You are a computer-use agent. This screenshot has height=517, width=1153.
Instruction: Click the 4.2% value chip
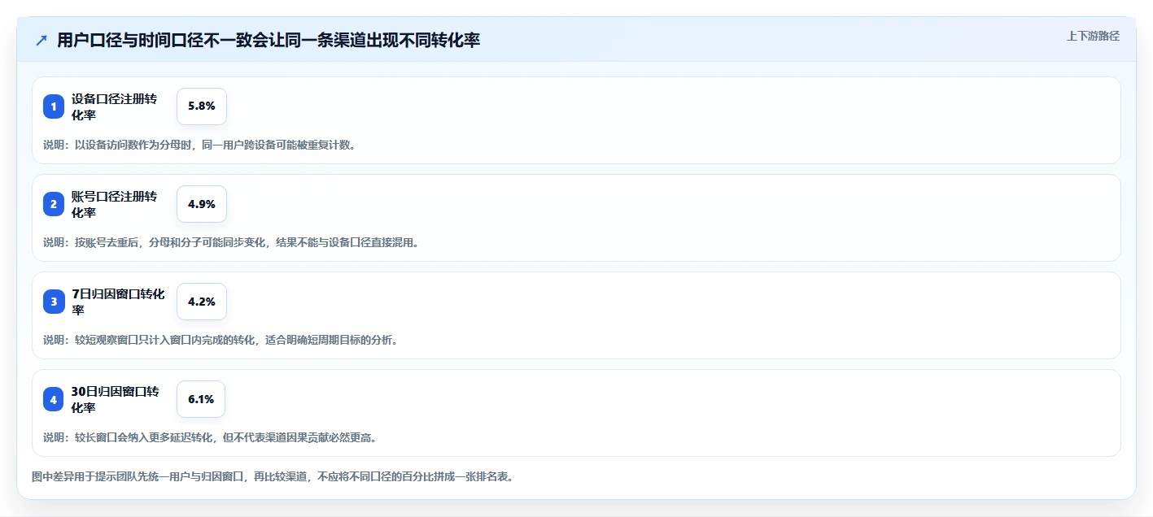[x=202, y=302]
